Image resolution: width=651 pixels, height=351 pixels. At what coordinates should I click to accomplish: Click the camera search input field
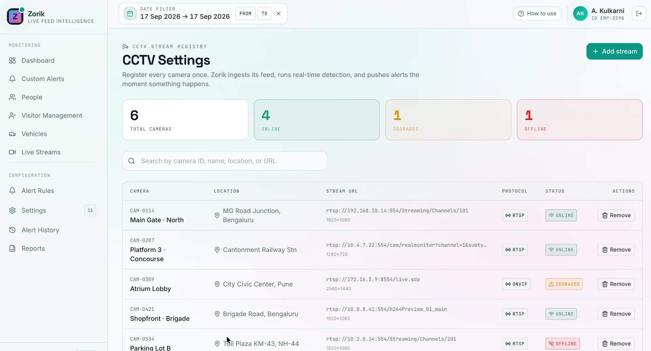(225, 161)
